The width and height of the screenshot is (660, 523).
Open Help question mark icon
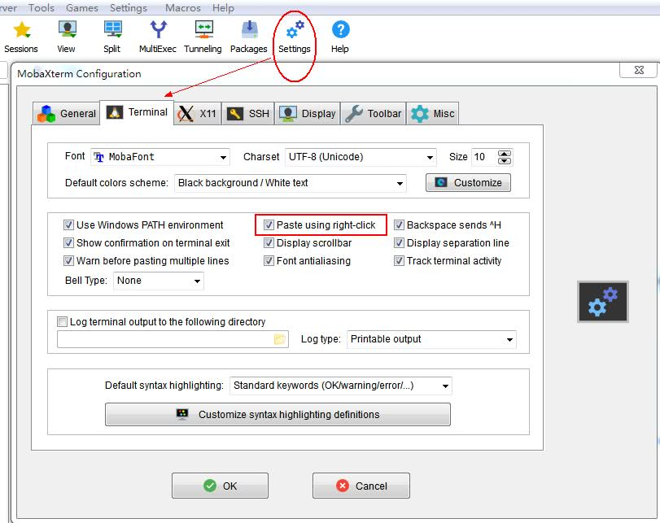(340, 29)
